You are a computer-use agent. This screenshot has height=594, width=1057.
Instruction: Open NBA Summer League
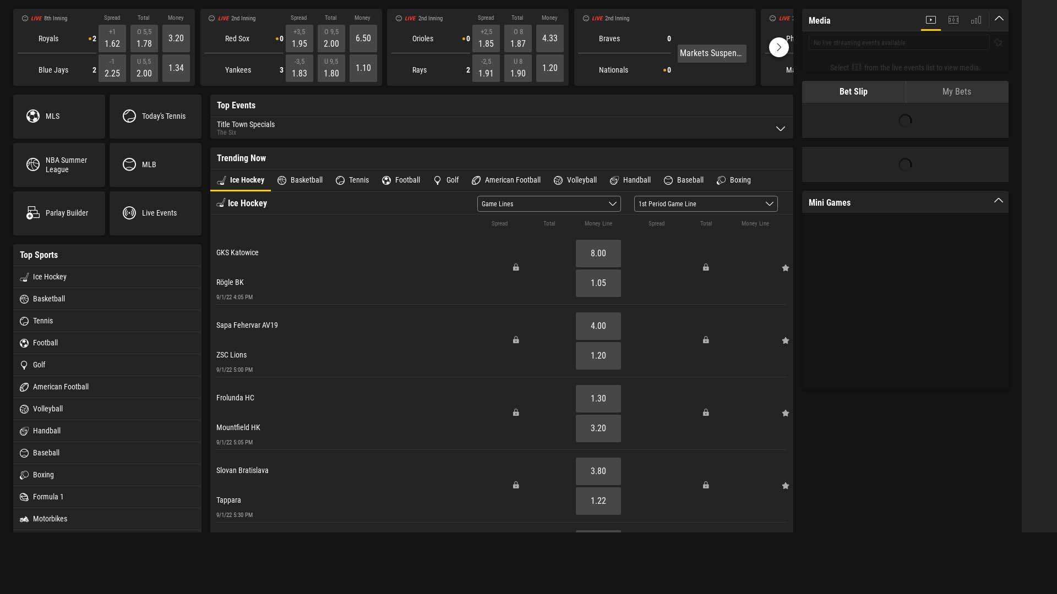[59, 164]
